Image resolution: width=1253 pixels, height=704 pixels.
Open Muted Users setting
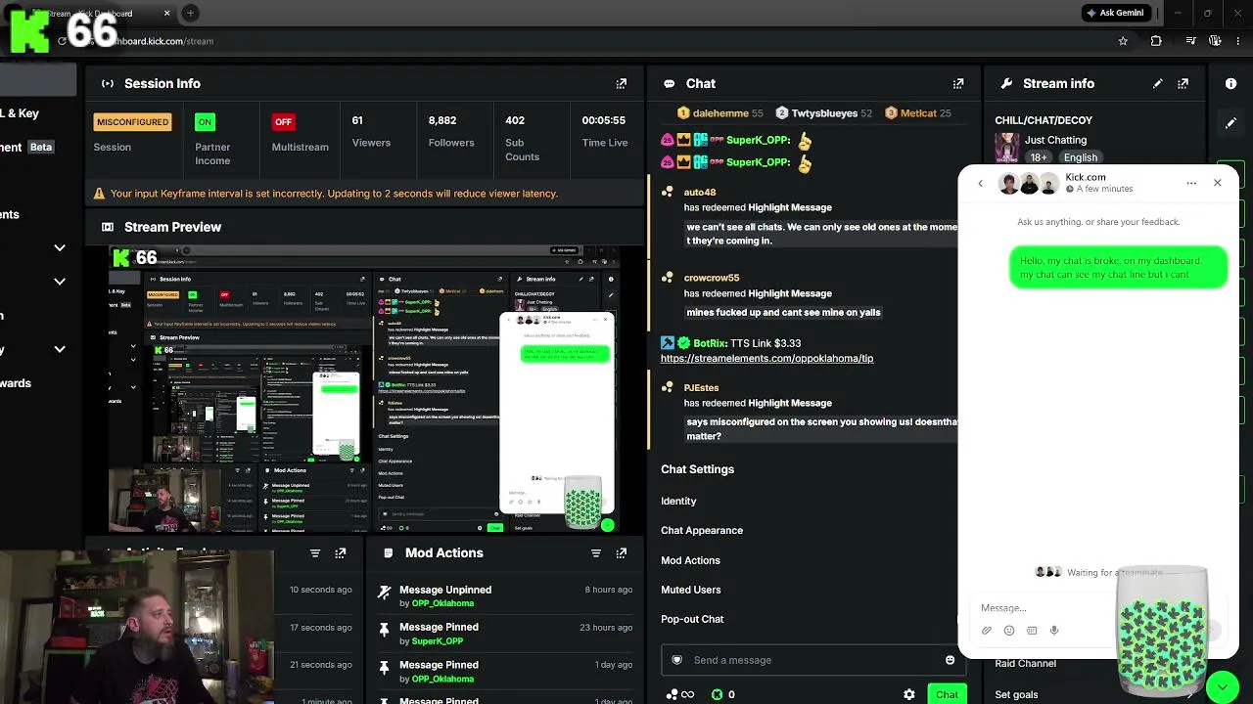(691, 590)
